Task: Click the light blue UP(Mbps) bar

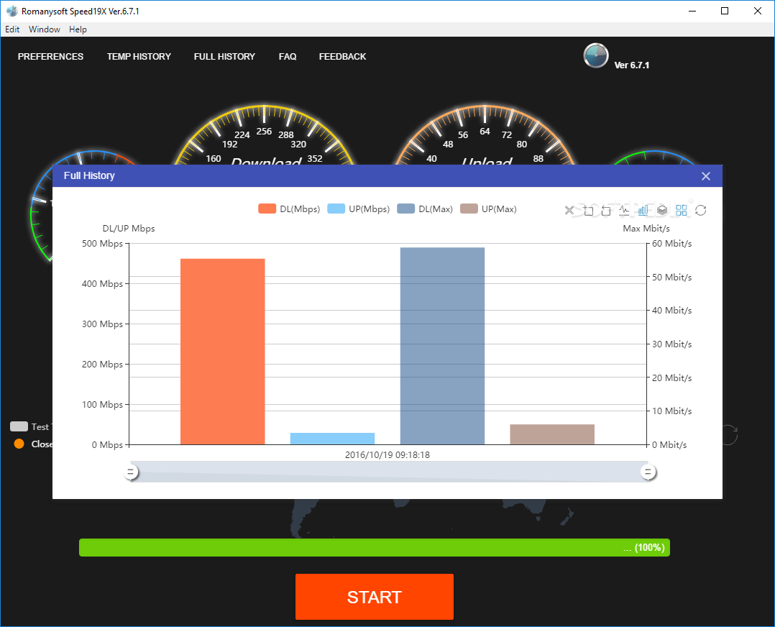Action: (x=332, y=439)
